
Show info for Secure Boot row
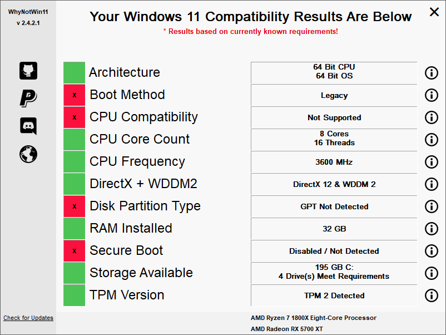point(432,251)
